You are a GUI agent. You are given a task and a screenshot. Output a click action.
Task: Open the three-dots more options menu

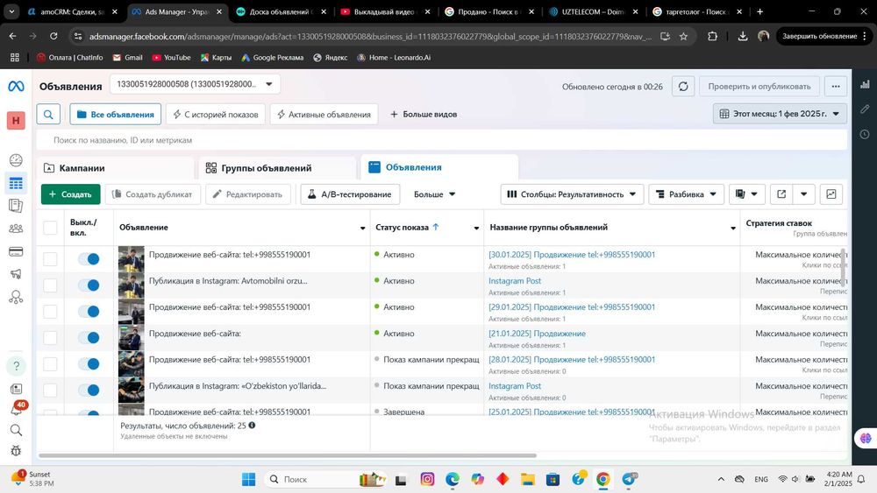836,87
